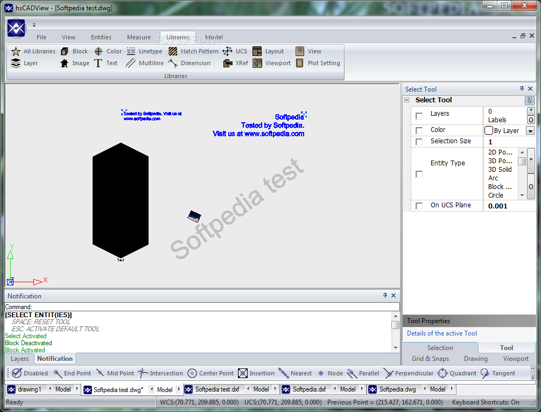The width and height of the screenshot is (541, 412).
Task: Activate Node snap
Action: coord(331,373)
